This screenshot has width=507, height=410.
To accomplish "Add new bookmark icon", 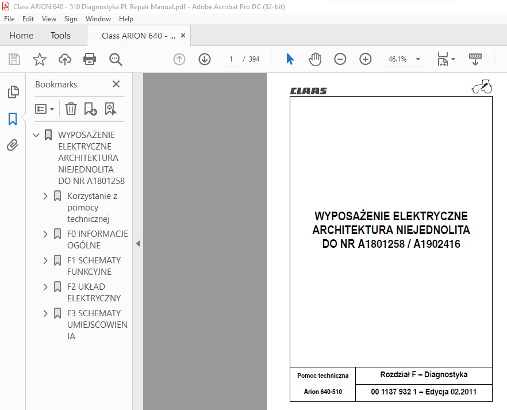I will [90, 109].
